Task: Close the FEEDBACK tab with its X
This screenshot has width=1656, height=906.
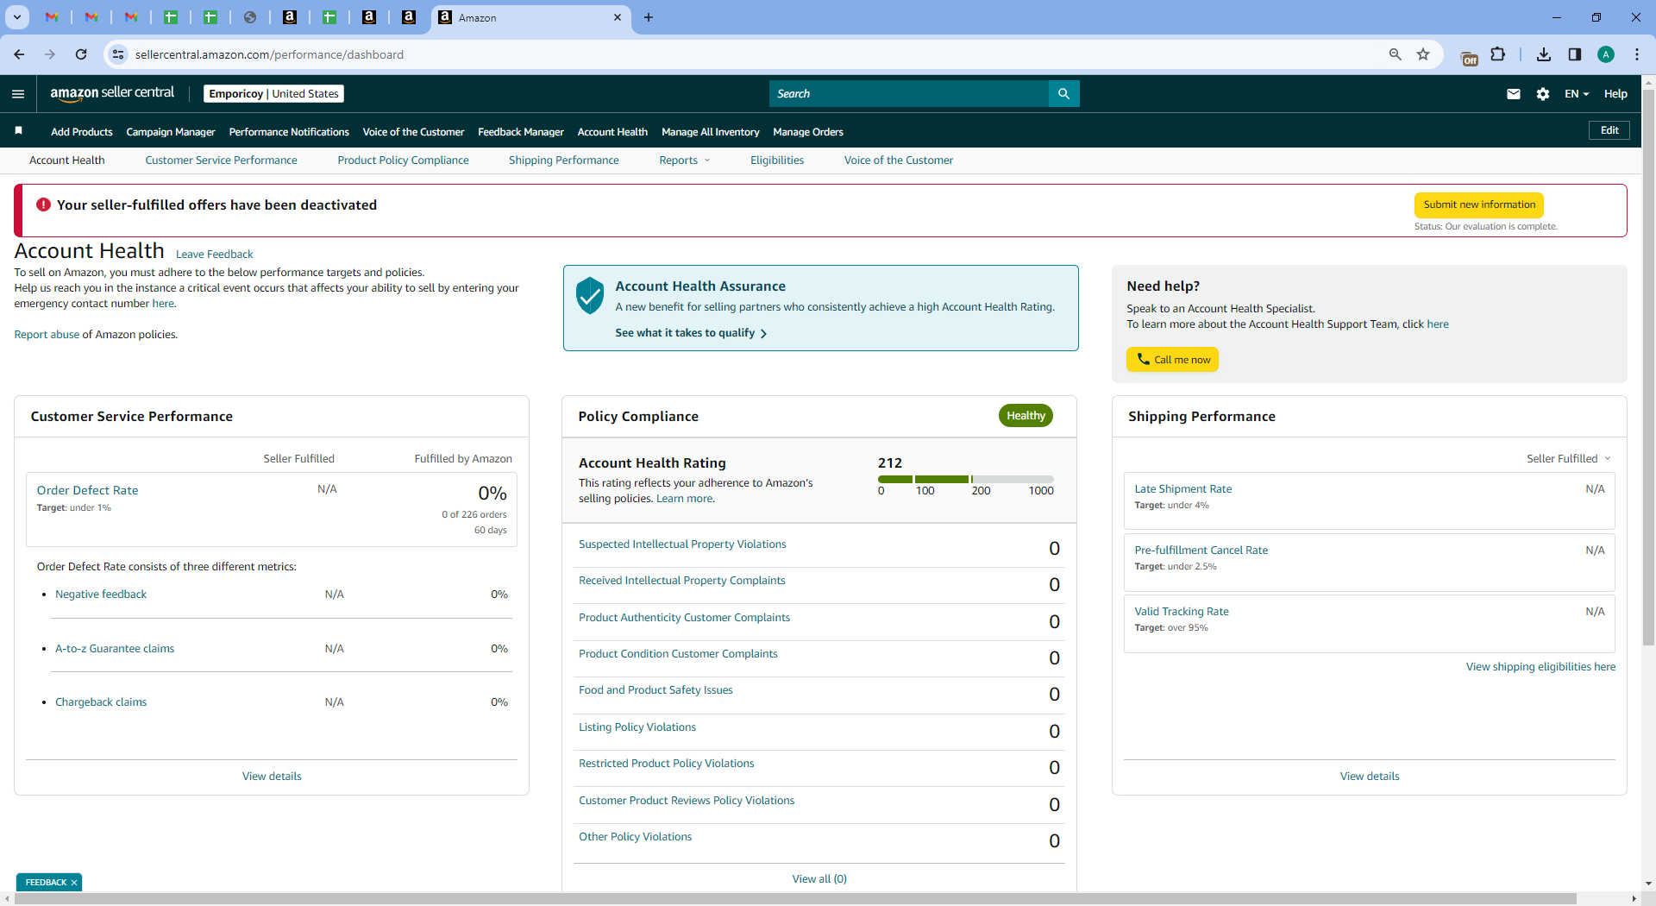Action: [x=74, y=883]
